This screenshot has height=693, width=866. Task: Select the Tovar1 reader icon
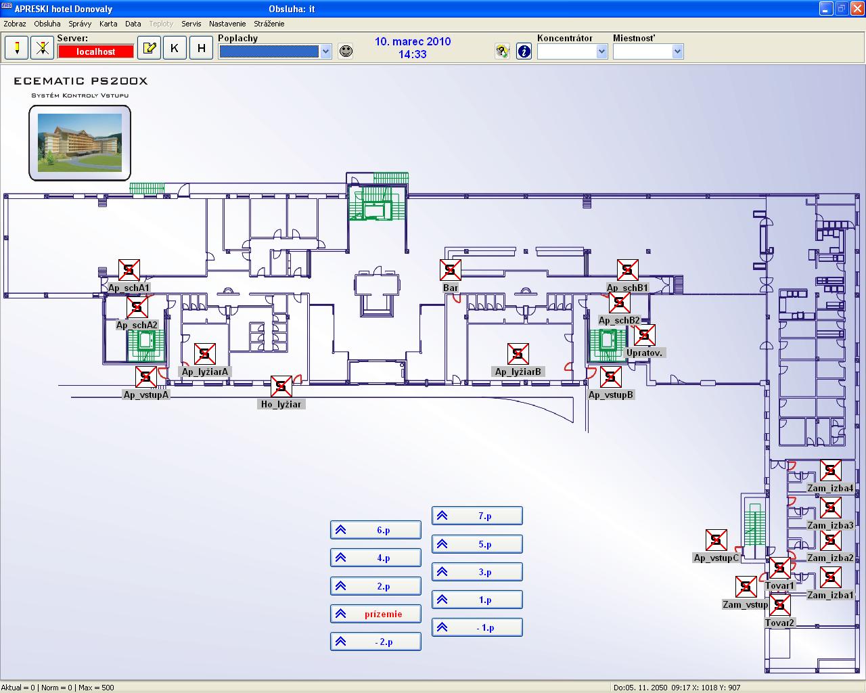780,568
